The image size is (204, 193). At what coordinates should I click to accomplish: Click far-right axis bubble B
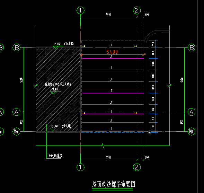pos(192,47)
